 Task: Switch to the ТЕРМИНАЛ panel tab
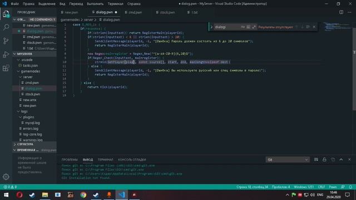tap(105, 159)
